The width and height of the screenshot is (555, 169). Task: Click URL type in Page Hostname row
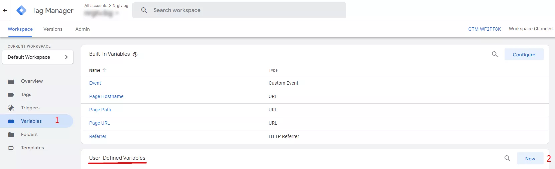pyautogui.click(x=273, y=96)
